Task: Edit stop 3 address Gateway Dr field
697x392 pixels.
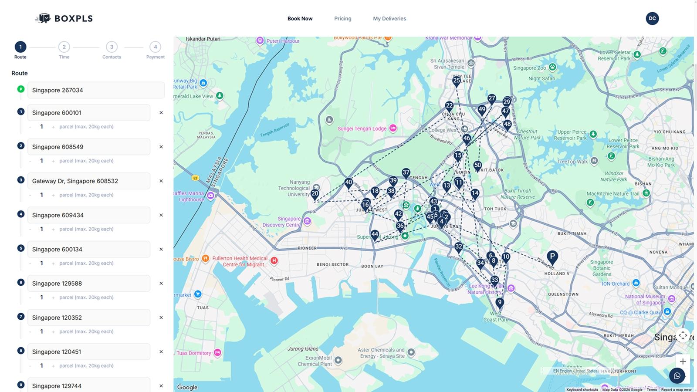Action: pyautogui.click(x=89, y=181)
